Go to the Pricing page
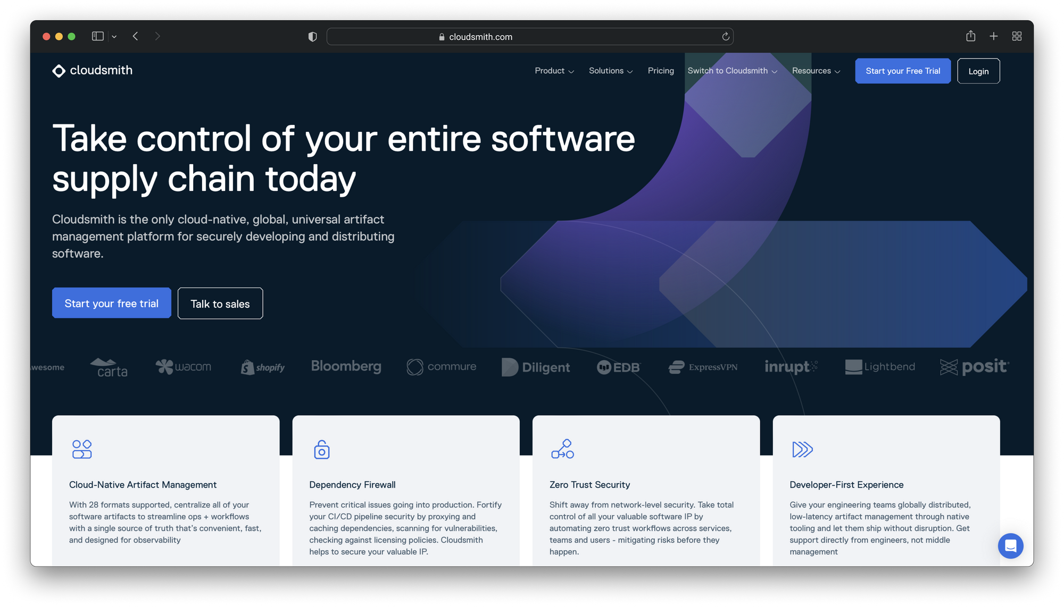This screenshot has width=1064, height=607. click(x=661, y=71)
